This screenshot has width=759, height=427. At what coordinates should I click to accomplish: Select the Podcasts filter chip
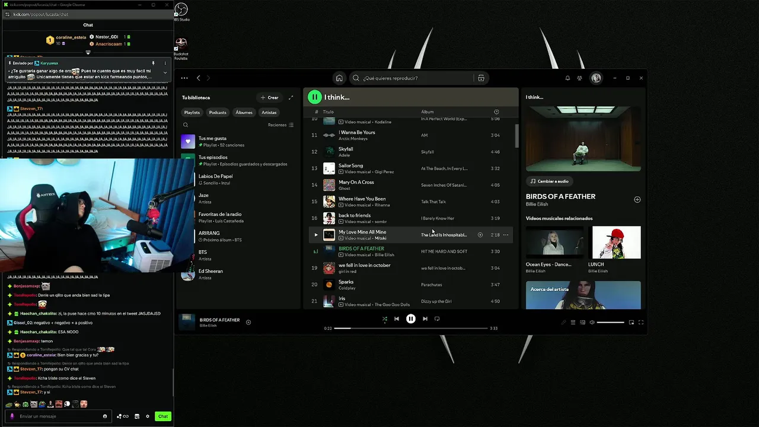[x=218, y=112]
